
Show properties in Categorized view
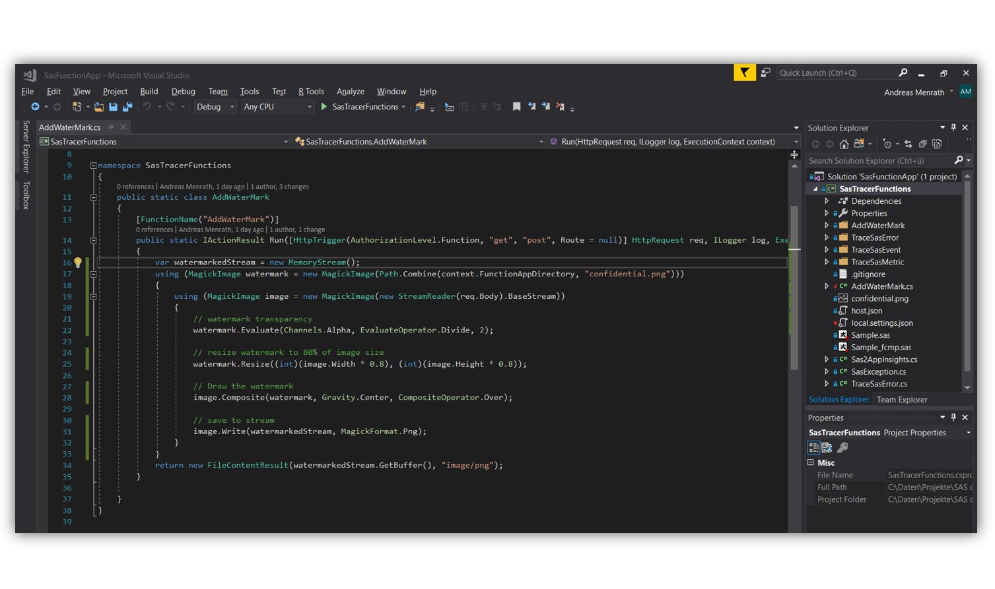click(x=814, y=448)
